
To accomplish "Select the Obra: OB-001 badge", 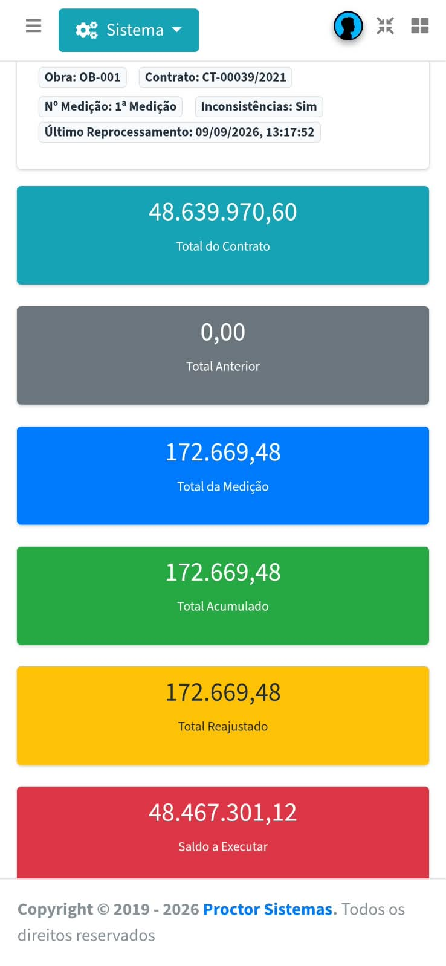I will pyautogui.click(x=83, y=77).
